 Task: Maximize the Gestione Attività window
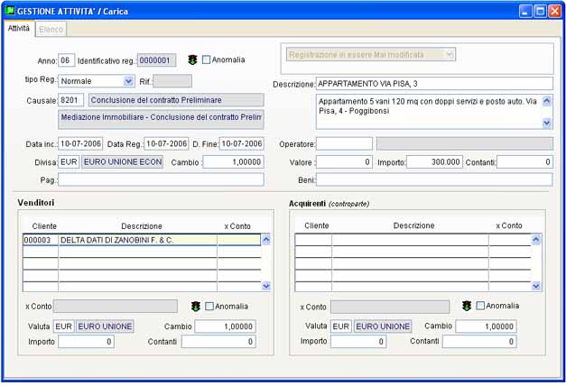540,11
